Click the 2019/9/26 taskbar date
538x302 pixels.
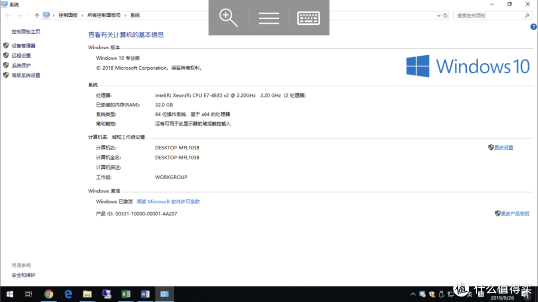click(x=502, y=298)
